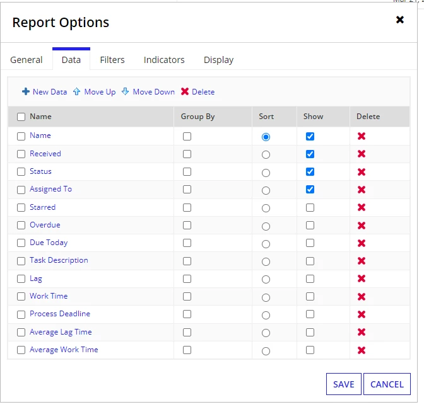424x407 pixels.
Task: Open the Task Description data link
Action: pos(59,260)
